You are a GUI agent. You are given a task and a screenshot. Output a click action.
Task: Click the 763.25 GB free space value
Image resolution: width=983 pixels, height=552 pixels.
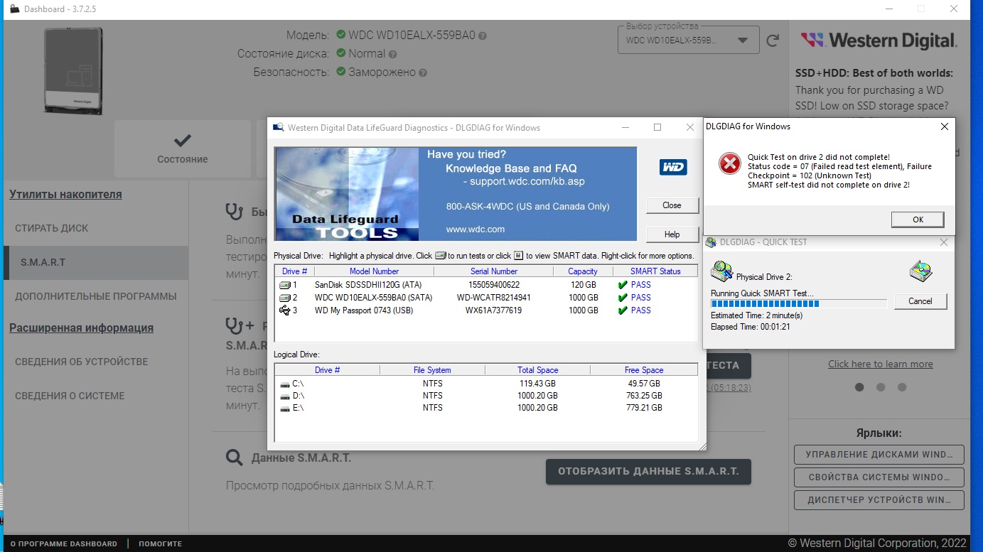click(643, 396)
